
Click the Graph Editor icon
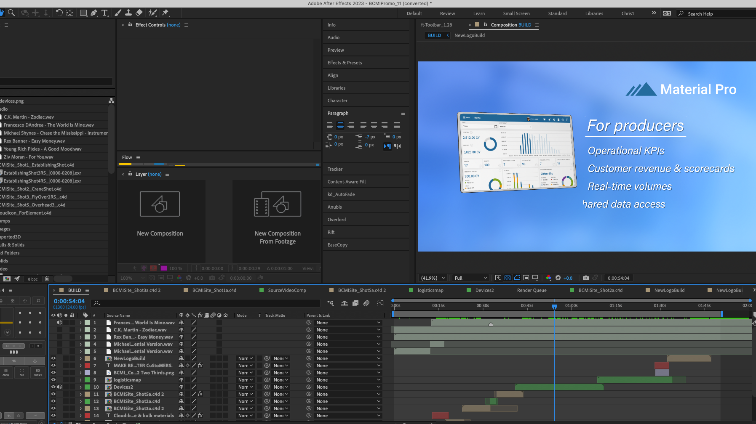click(x=381, y=303)
